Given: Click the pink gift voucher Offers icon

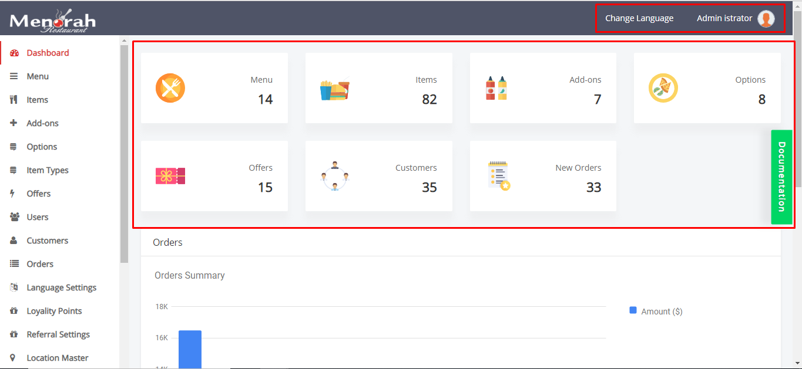Looking at the screenshot, I should tap(170, 176).
